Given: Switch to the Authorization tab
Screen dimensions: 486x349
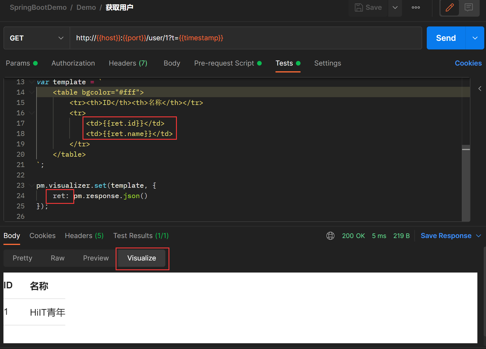Looking at the screenshot, I should point(73,63).
